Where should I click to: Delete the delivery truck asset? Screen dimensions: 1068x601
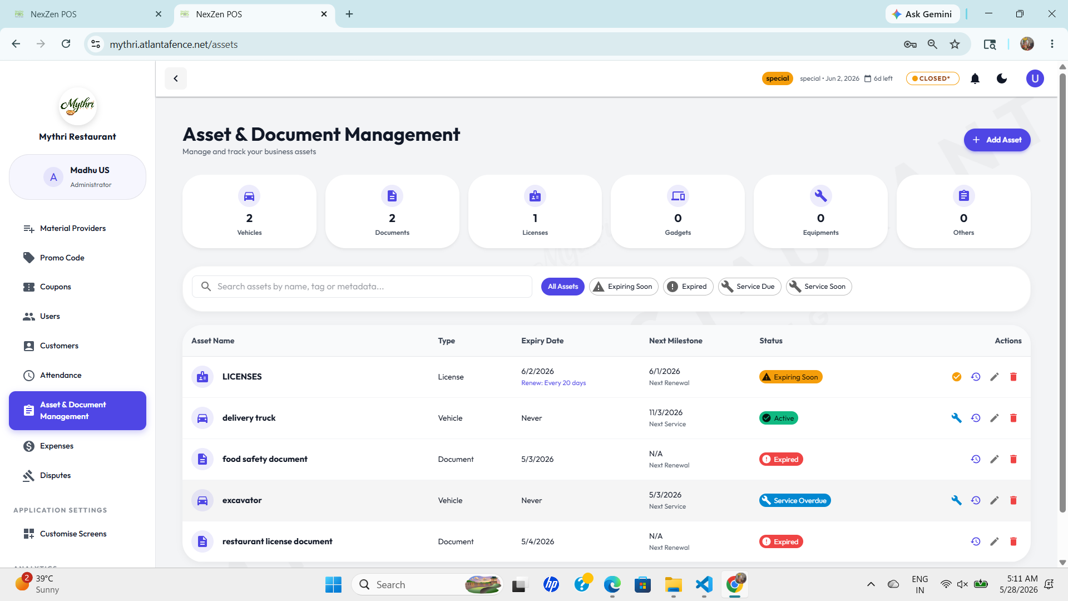click(x=1013, y=418)
